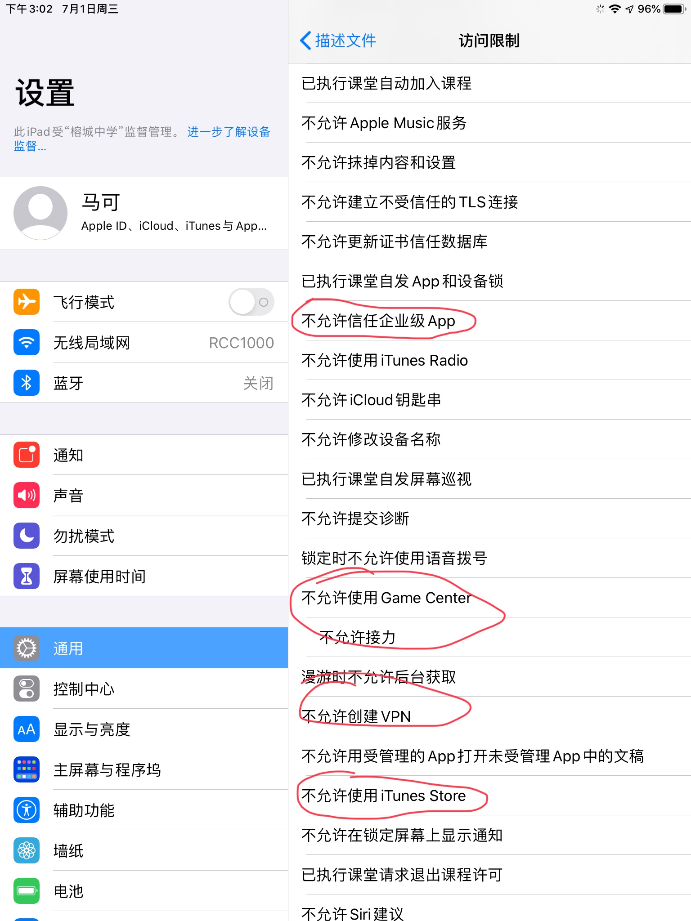This screenshot has width=691, height=921.
Task: Open the 电池 battery settings
Action: (144, 891)
